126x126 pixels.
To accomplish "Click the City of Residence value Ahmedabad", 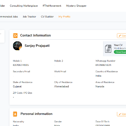I will click(x=61, y=86).
